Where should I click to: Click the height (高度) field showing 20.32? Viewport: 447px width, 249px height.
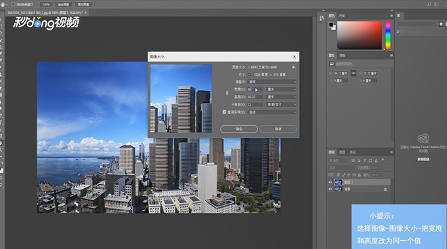[x=255, y=97]
